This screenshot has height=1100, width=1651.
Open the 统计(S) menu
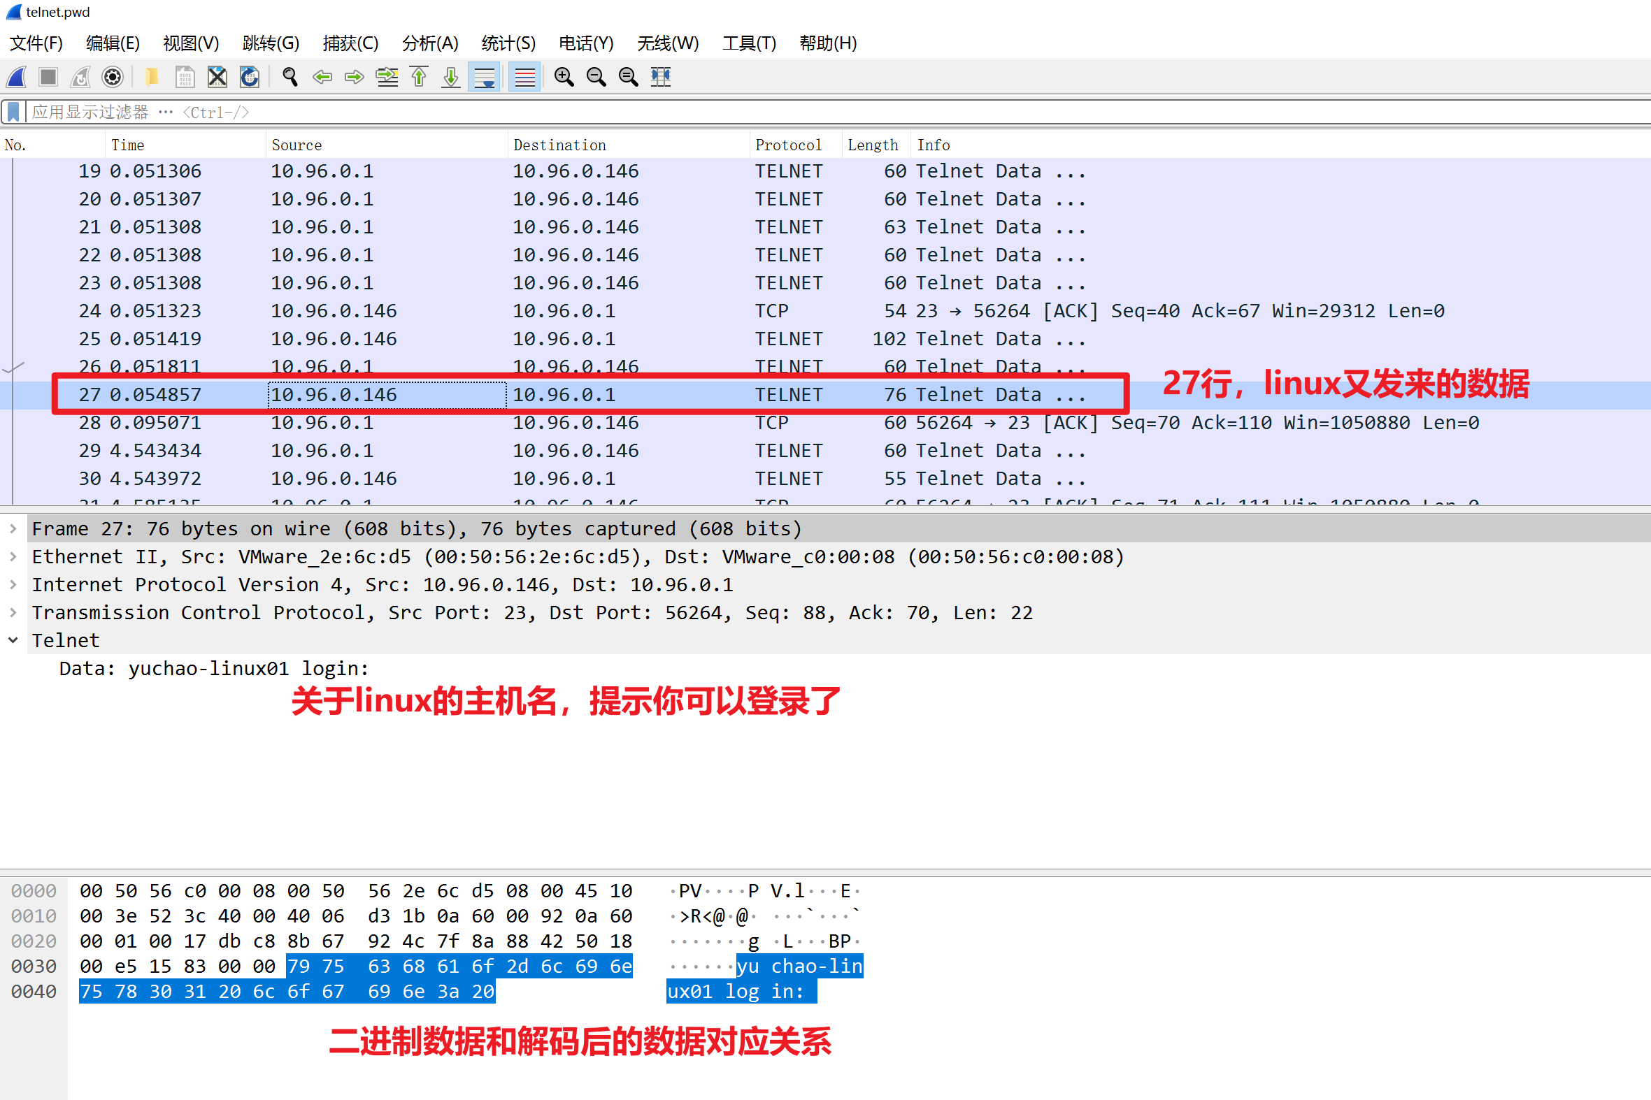pyautogui.click(x=508, y=43)
